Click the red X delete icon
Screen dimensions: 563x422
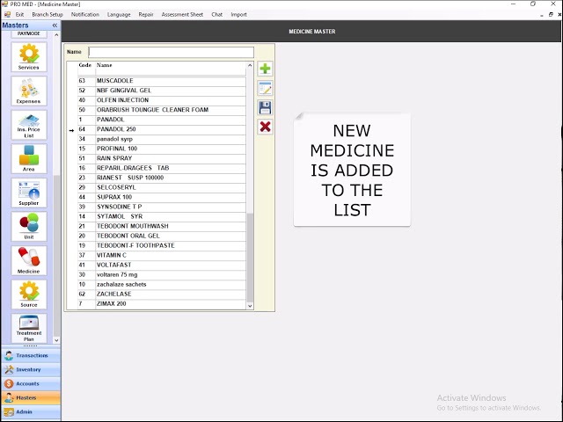click(265, 127)
